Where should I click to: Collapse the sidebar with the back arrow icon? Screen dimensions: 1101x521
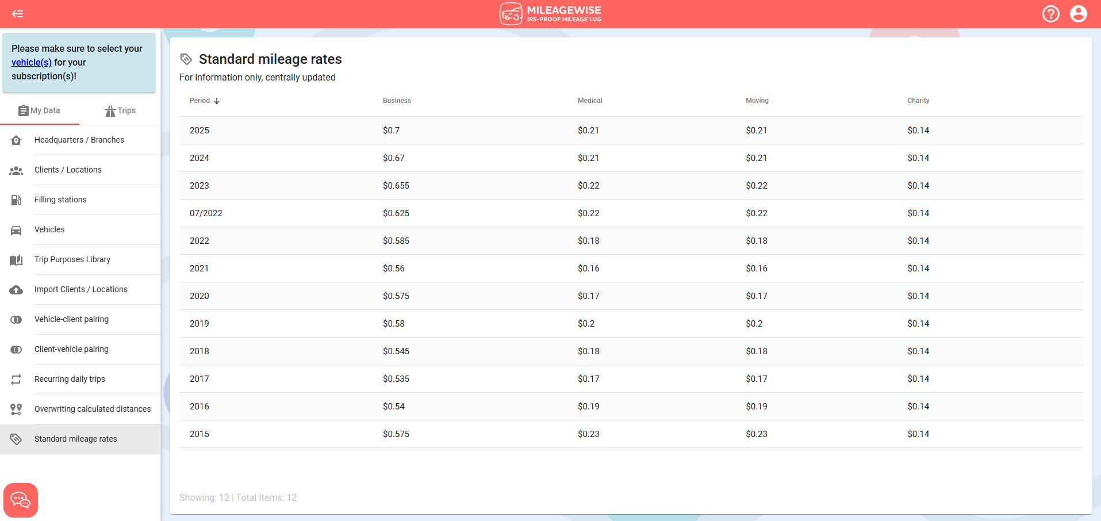[x=18, y=14]
